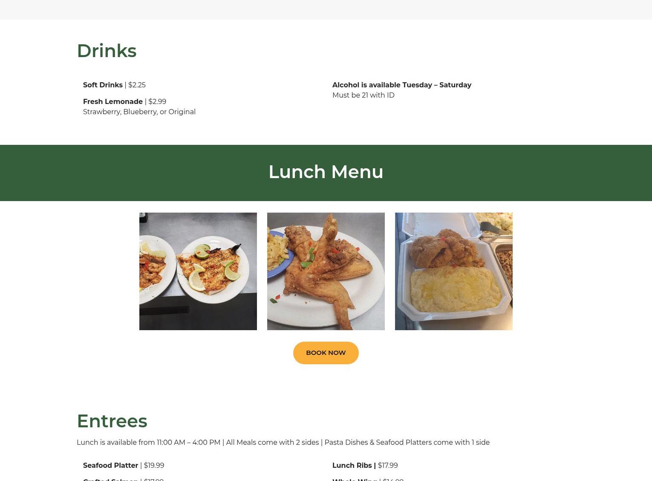Screen dimensions: 652x481
Task: Click the Must be 21 with ID text
Action: 364,95
